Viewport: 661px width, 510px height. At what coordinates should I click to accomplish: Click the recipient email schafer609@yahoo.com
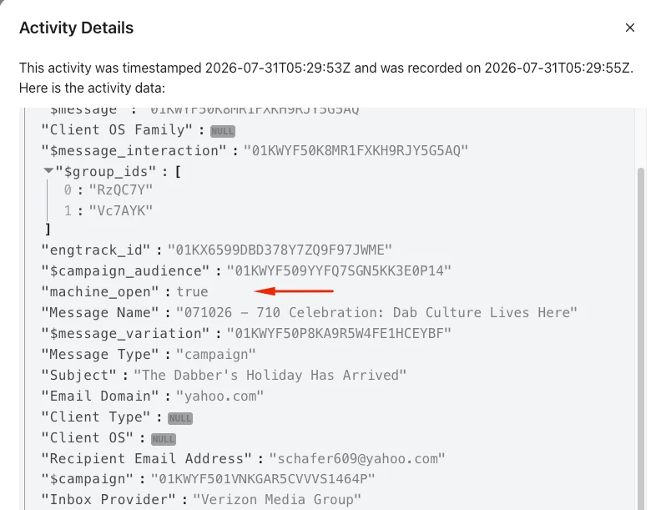[x=357, y=458]
